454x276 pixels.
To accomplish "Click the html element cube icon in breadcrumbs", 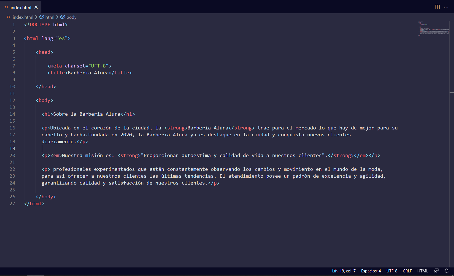I will [x=42, y=17].
